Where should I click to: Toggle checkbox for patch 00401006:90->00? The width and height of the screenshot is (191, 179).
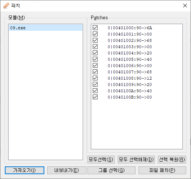[x=95, y=66]
